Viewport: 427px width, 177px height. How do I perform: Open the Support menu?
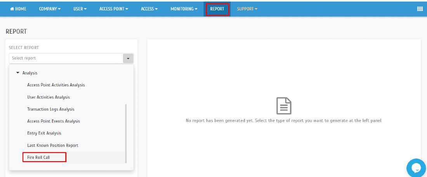coord(247,9)
